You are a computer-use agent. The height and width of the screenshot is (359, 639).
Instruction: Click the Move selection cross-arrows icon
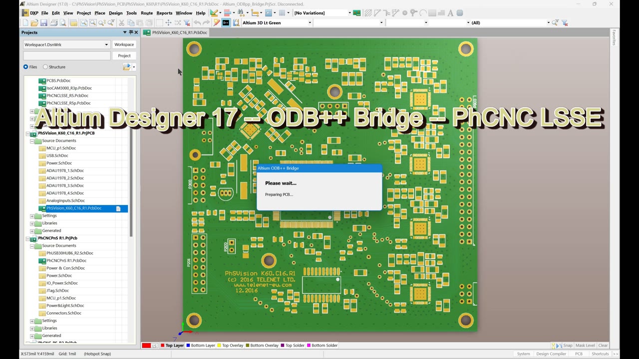tap(168, 22)
